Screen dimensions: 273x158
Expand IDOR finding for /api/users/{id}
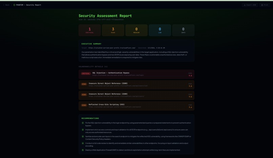pos(136,85)
